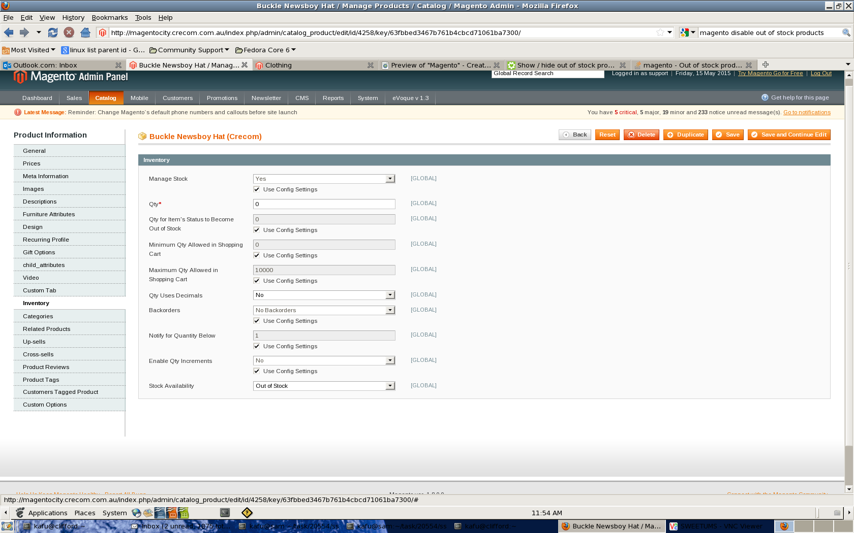Open a new browser tab

pyautogui.click(x=766, y=64)
